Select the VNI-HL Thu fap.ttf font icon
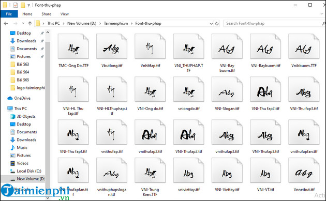 pyautogui.click(x=73, y=89)
